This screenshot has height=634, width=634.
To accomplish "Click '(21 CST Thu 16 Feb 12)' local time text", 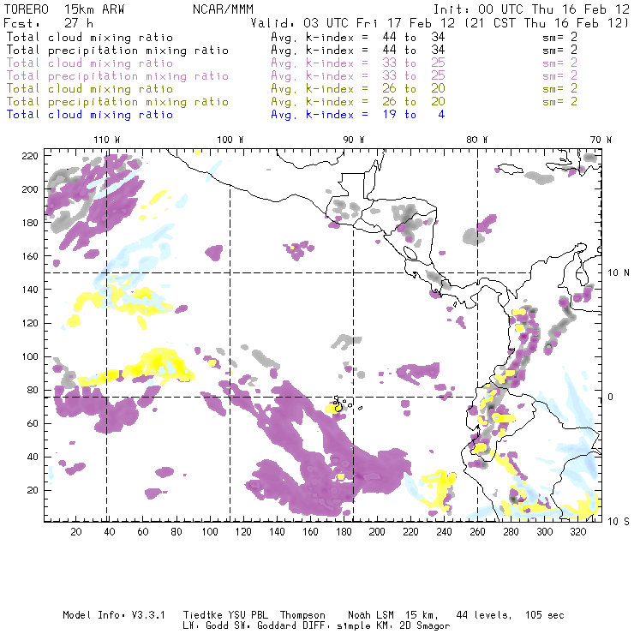I will [547, 23].
